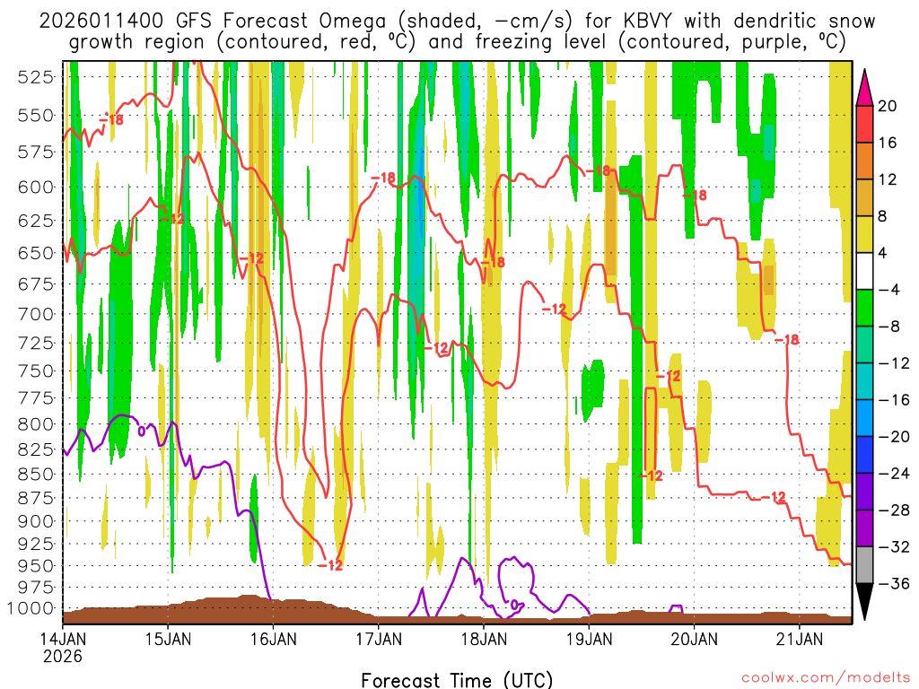Click the 975 pressure level label
Viewport: 919px width, 689px height.
point(36,588)
